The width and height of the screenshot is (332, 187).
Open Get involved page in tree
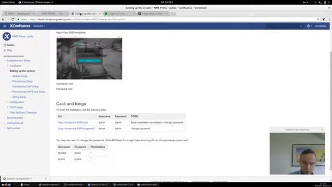tap(13, 128)
